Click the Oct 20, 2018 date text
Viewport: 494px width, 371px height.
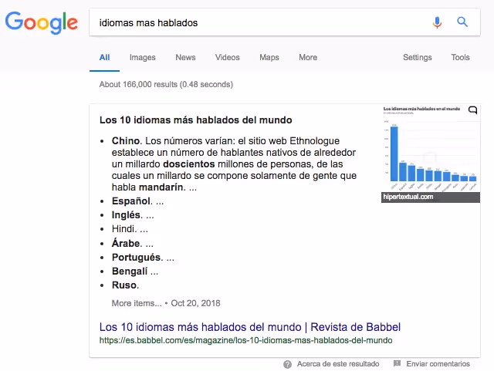pos(195,303)
